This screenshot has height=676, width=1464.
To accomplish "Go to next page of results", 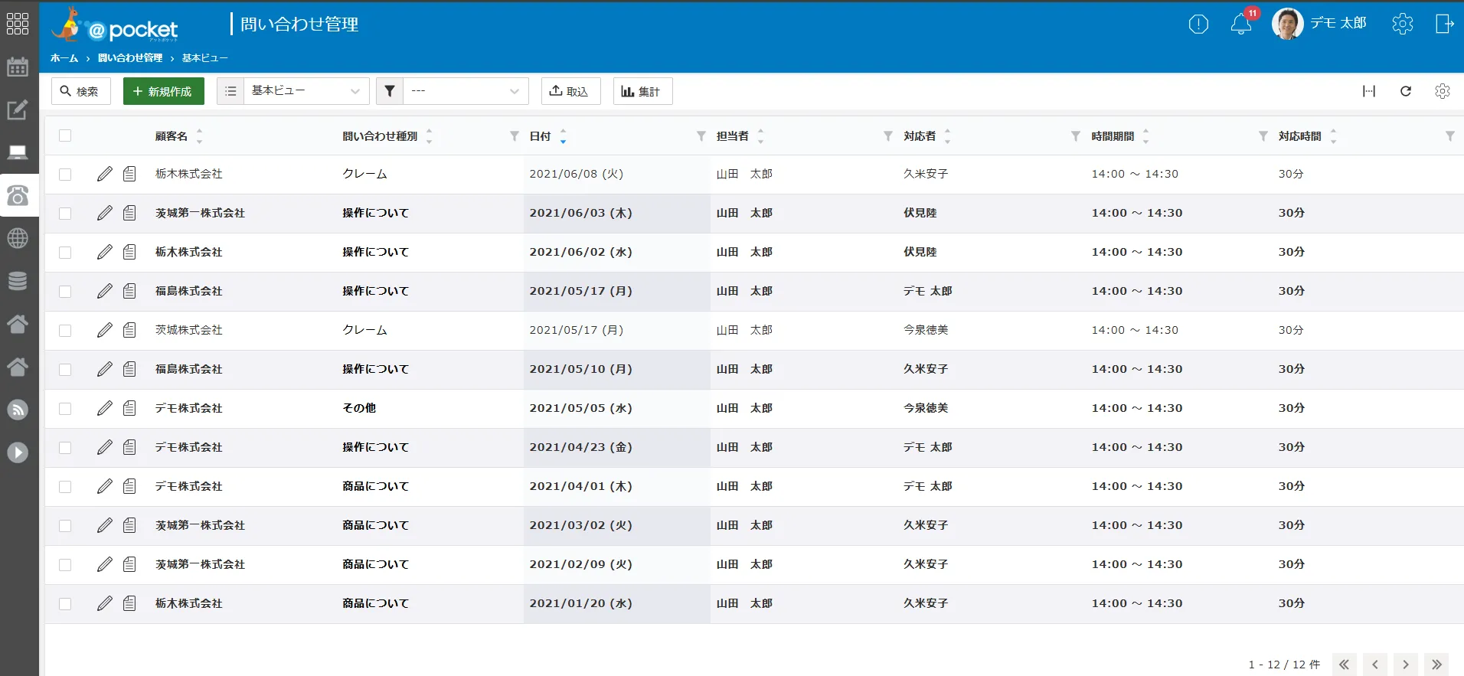I will [1406, 665].
